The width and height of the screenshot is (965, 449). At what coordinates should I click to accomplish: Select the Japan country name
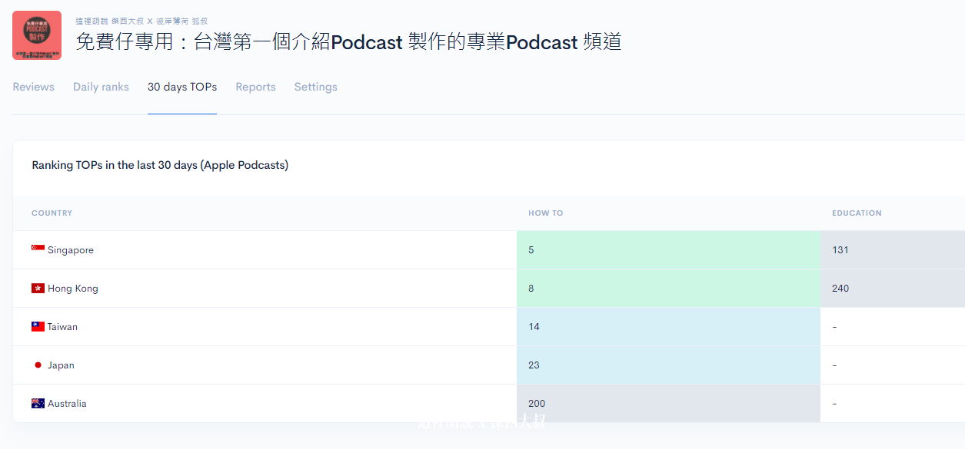coord(61,365)
